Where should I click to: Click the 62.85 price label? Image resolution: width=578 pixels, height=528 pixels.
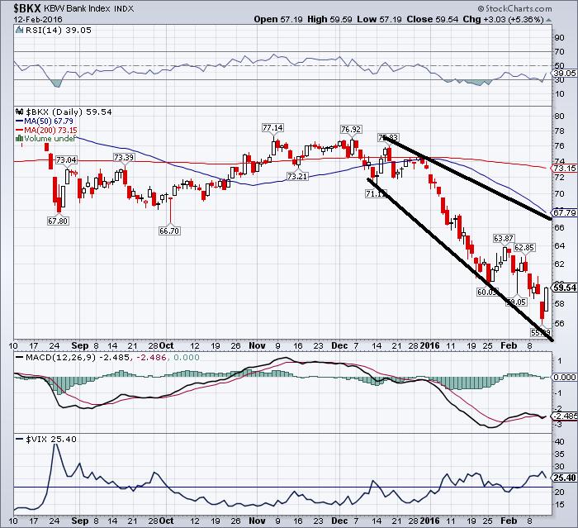pos(524,247)
